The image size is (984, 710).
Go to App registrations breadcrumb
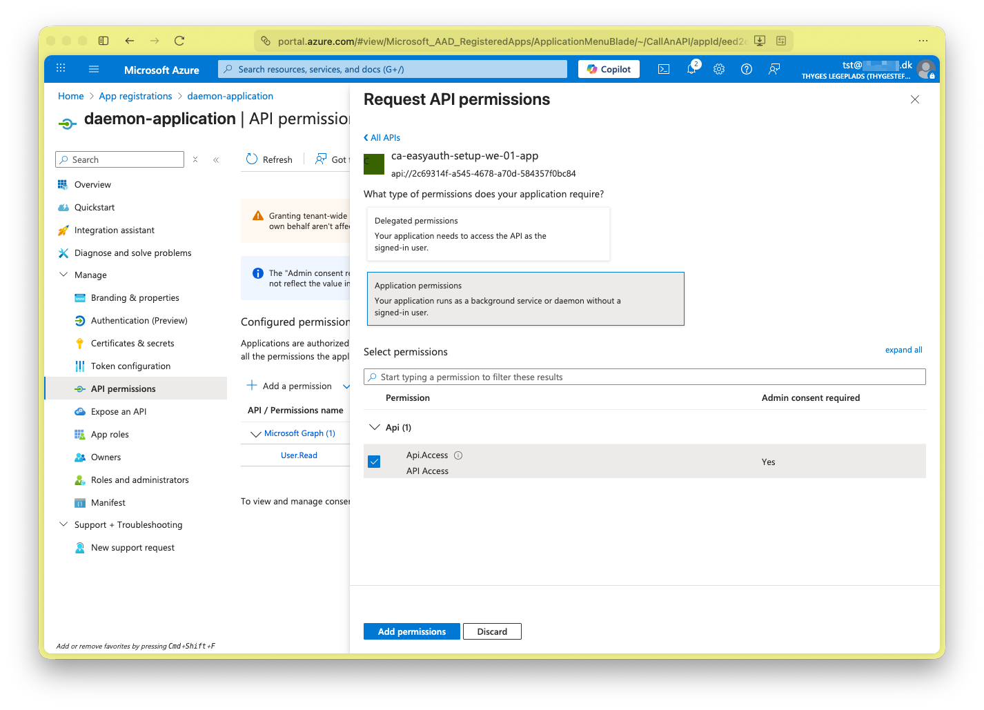click(x=135, y=96)
